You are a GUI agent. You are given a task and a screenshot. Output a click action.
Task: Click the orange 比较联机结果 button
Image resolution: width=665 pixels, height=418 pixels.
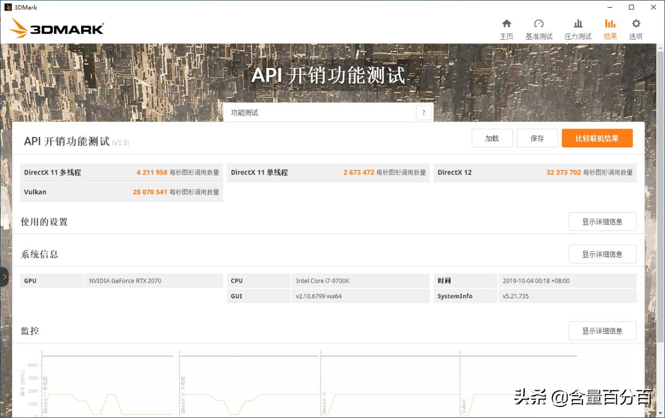point(597,138)
